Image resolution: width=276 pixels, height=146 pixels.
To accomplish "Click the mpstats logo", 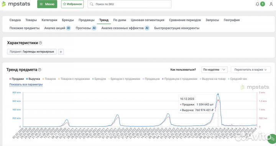I will 16,4.
